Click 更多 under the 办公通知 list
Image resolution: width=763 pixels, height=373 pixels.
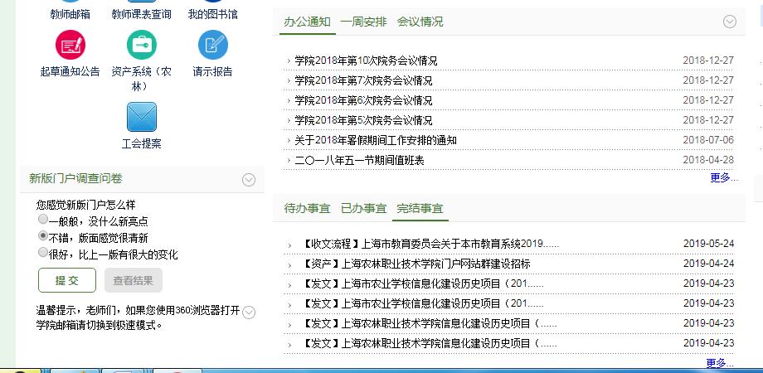click(x=723, y=177)
